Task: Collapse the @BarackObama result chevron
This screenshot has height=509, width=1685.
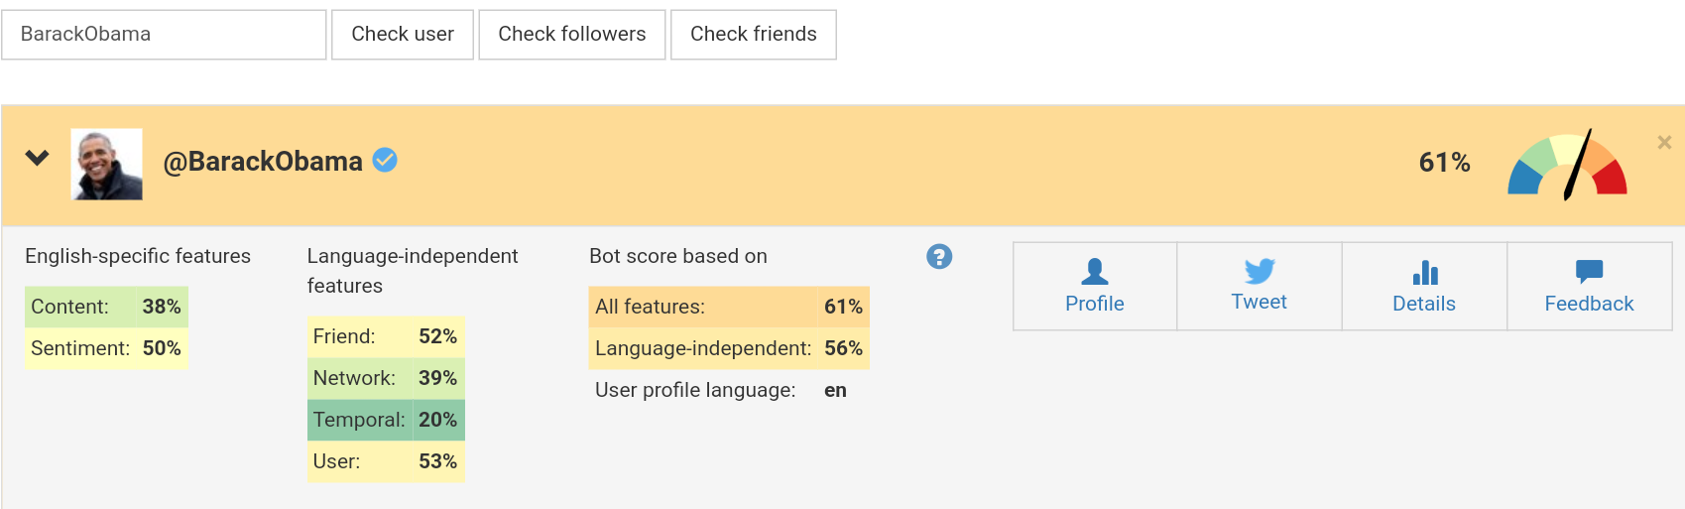Action: pos(38,158)
